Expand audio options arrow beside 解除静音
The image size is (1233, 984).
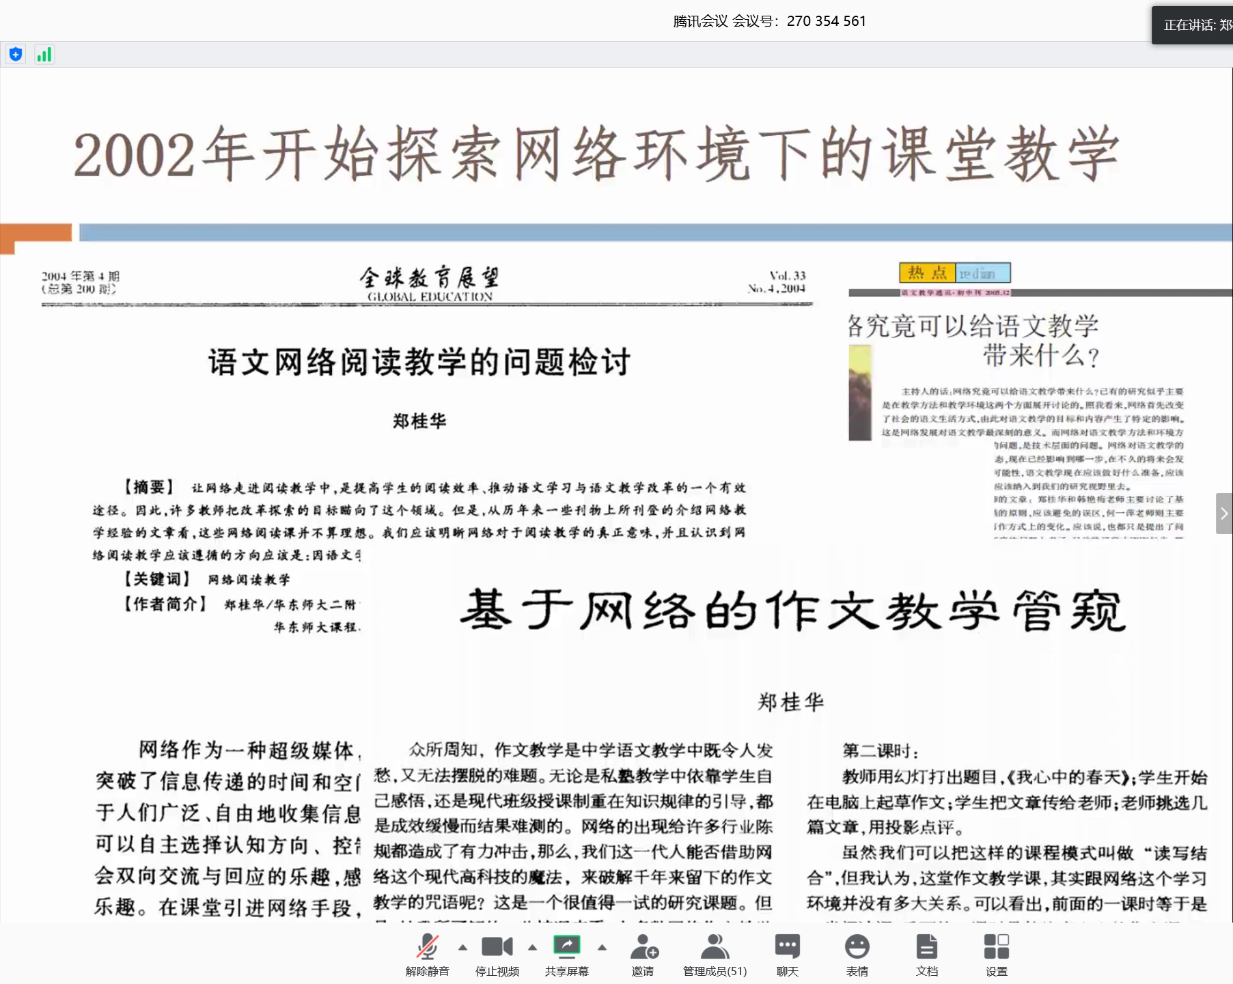463,947
